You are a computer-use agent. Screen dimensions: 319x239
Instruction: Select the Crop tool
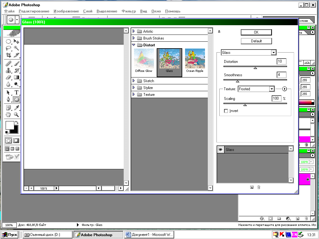click(x=8, y=55)
